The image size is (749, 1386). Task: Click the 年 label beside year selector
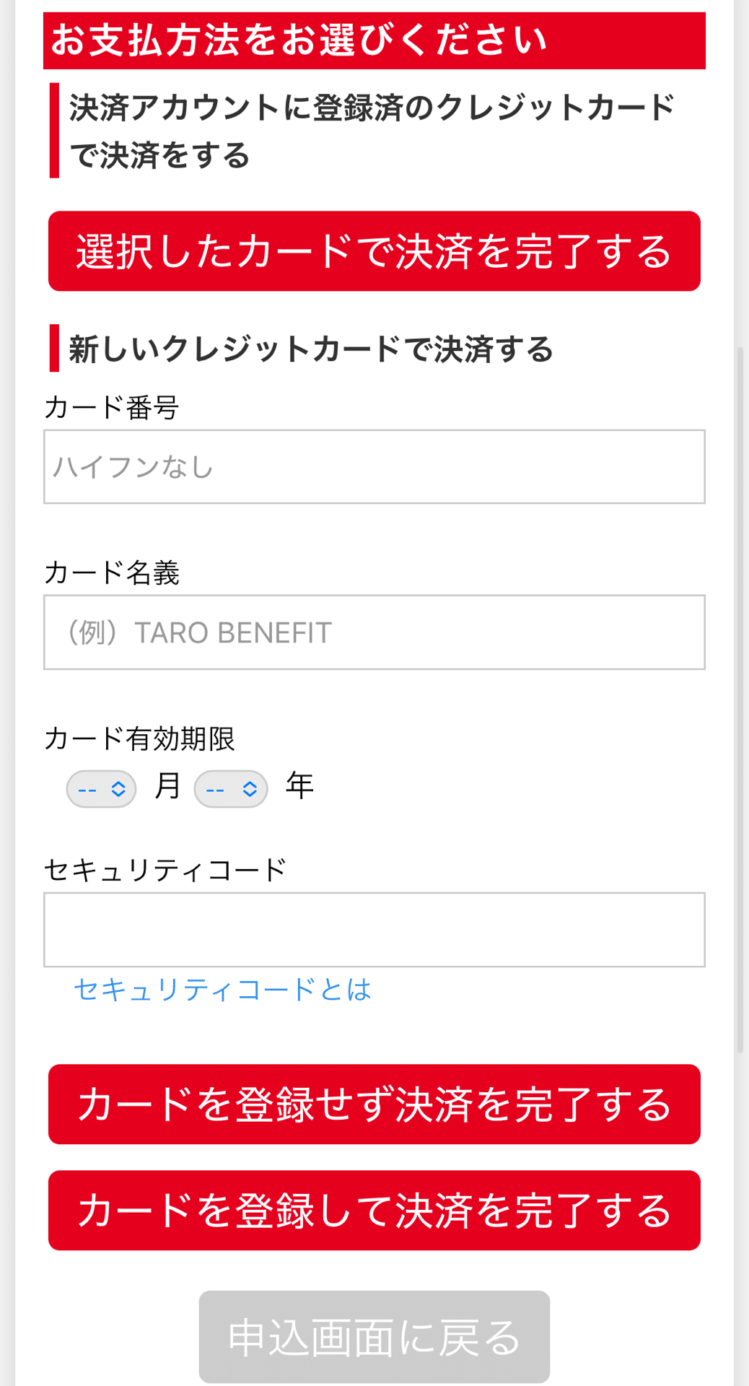(x=299, y=785)
